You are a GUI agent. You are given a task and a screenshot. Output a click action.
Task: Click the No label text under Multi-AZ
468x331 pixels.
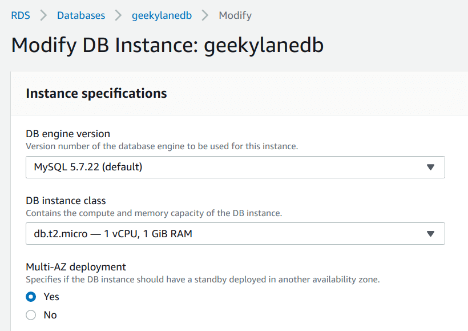(50, 315)
